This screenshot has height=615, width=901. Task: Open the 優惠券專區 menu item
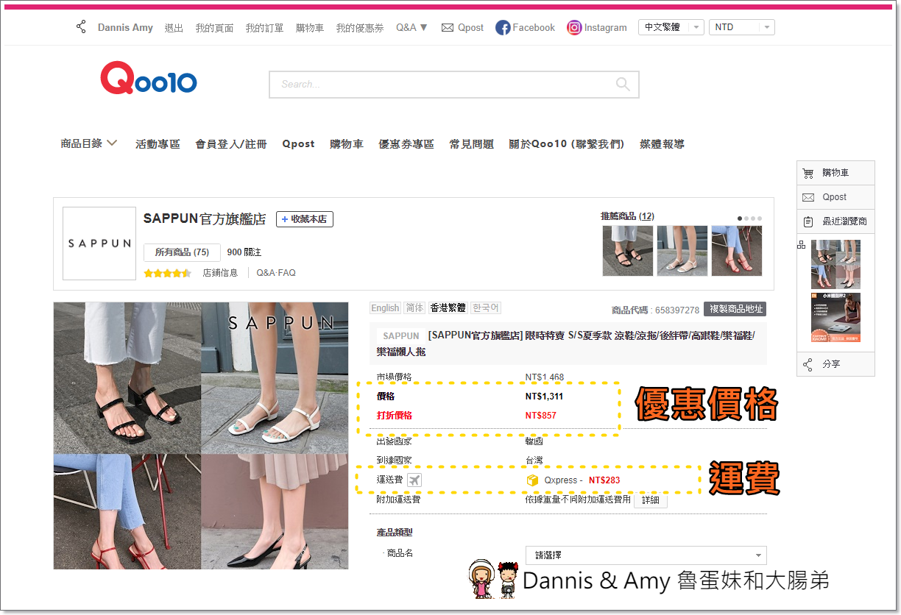(406, 144)
